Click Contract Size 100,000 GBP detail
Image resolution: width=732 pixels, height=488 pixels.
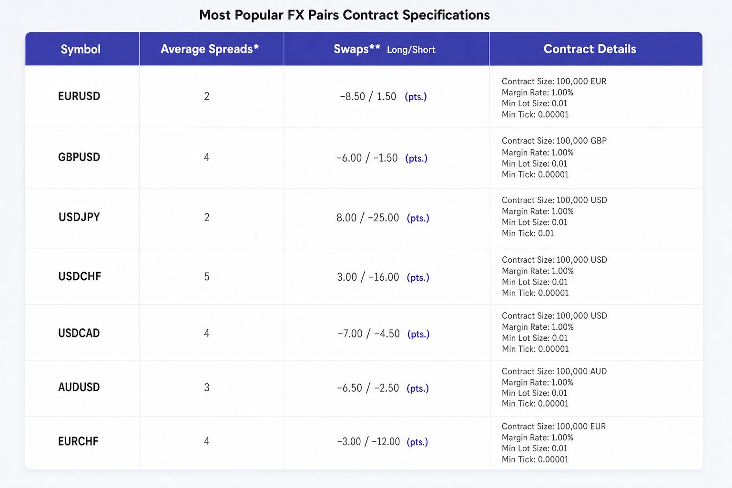tap(554, 141)
